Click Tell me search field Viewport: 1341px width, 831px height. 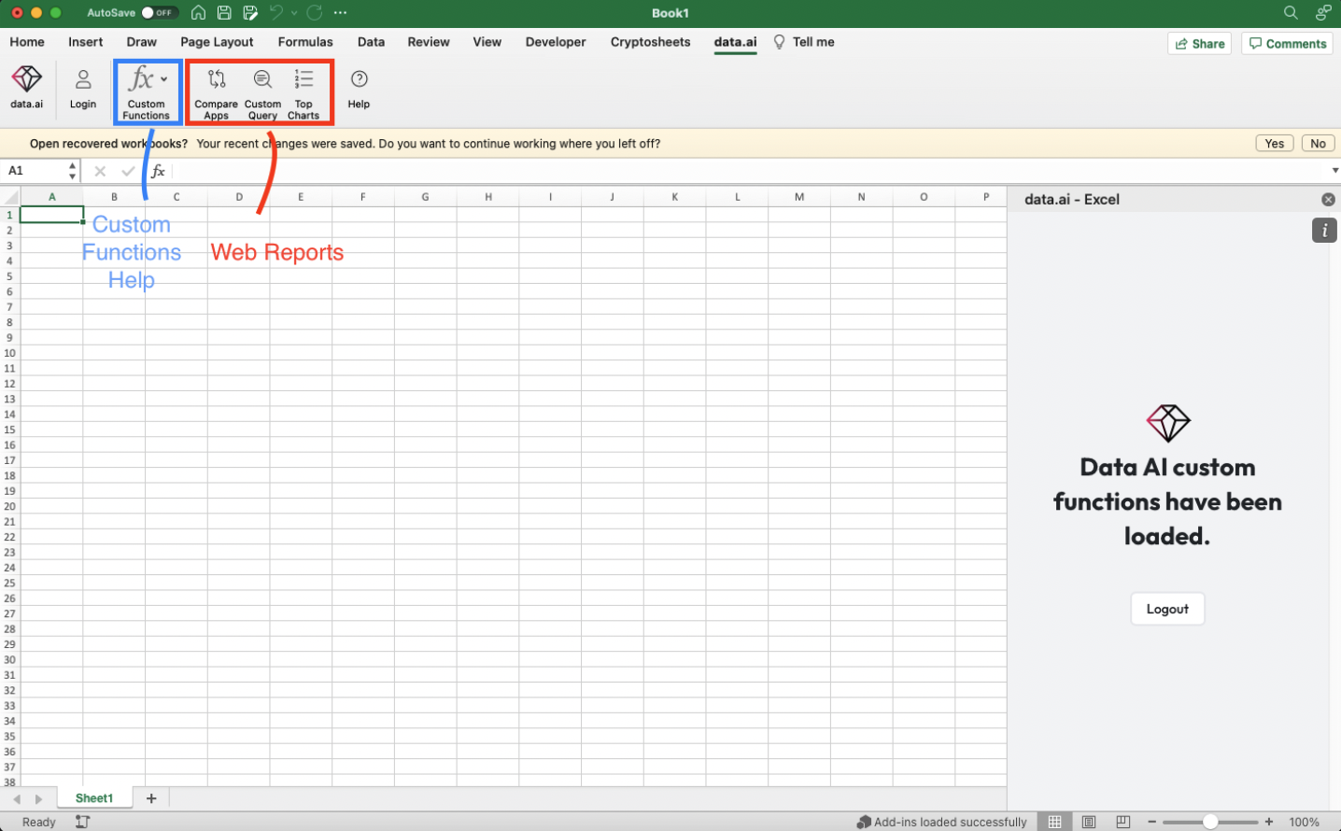point(804,42)
